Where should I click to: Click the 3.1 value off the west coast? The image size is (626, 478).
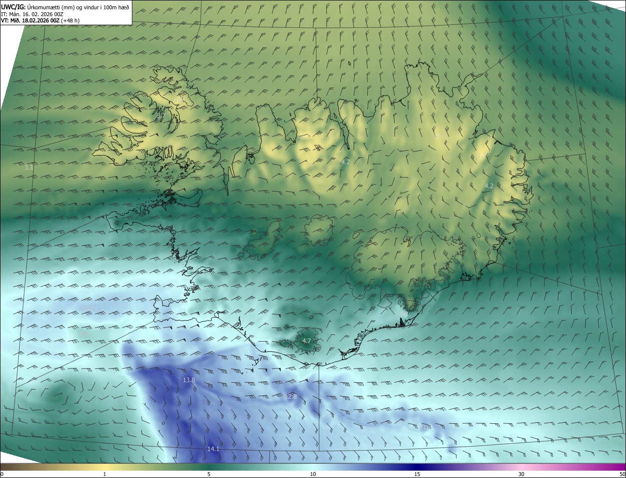click(29, 167)
